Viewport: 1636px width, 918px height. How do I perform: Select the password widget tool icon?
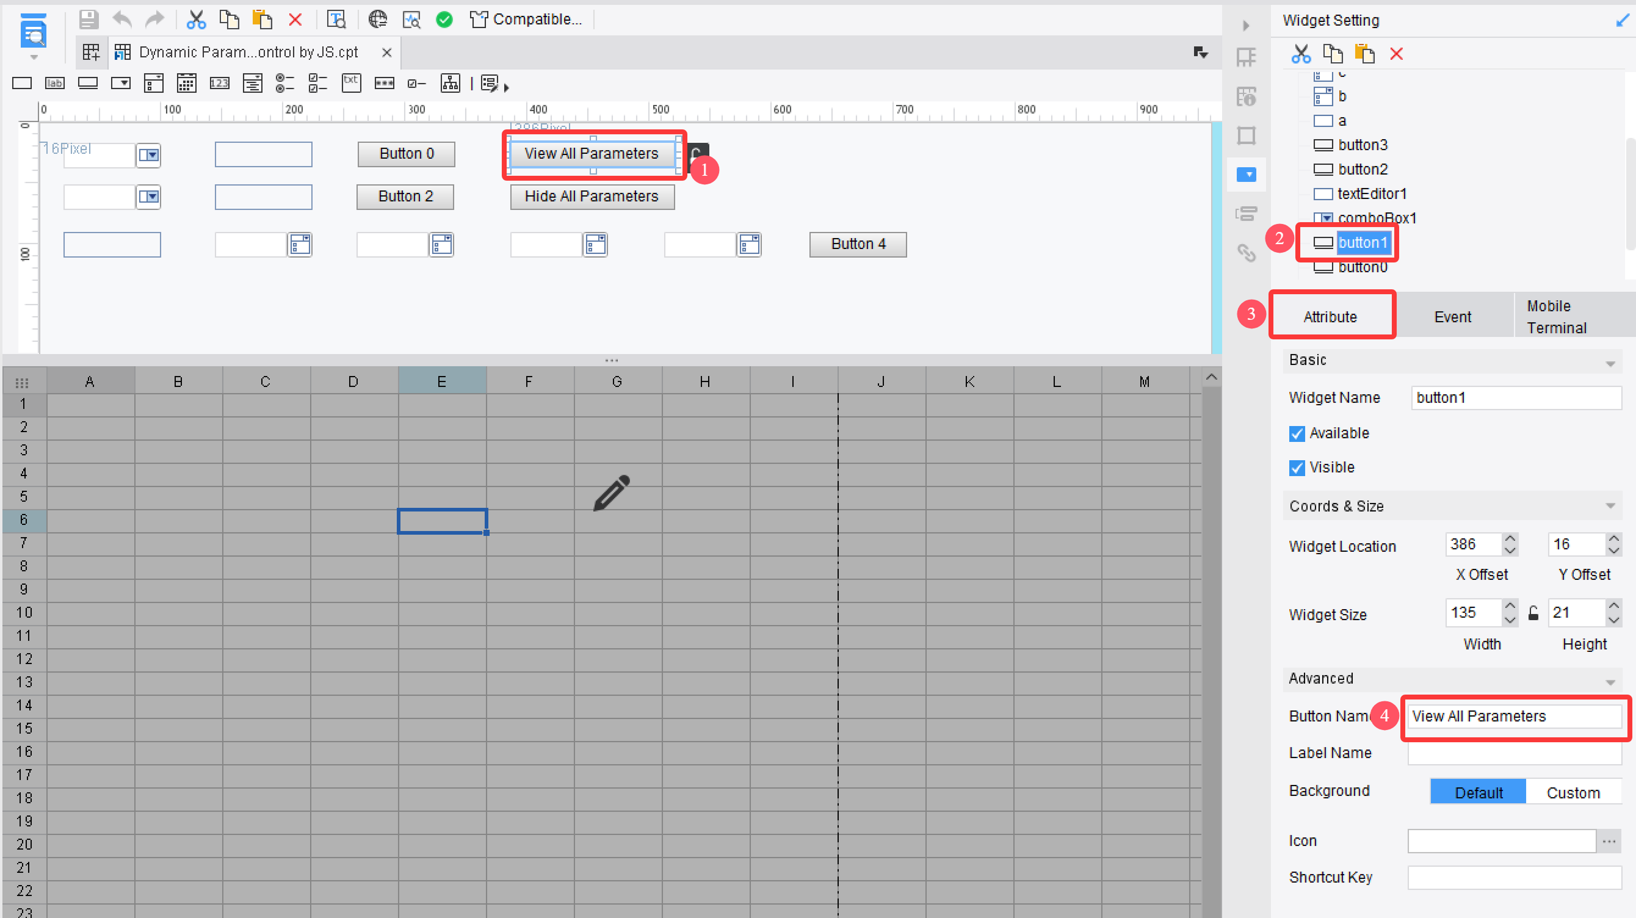(384, 83)
